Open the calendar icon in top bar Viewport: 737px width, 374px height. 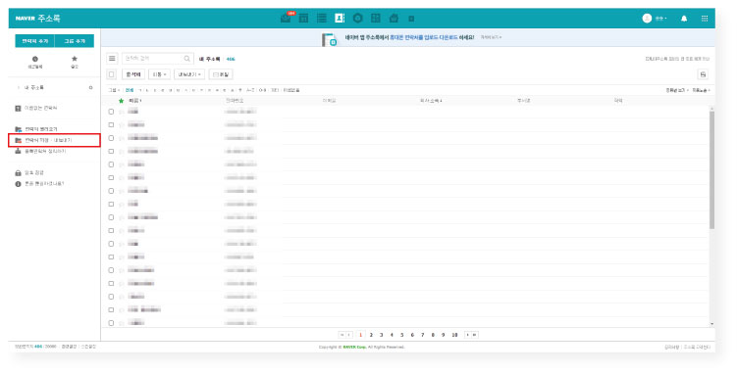pos(303,19)
